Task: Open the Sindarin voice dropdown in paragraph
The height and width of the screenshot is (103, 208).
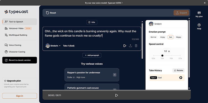Action: [55, 46]
